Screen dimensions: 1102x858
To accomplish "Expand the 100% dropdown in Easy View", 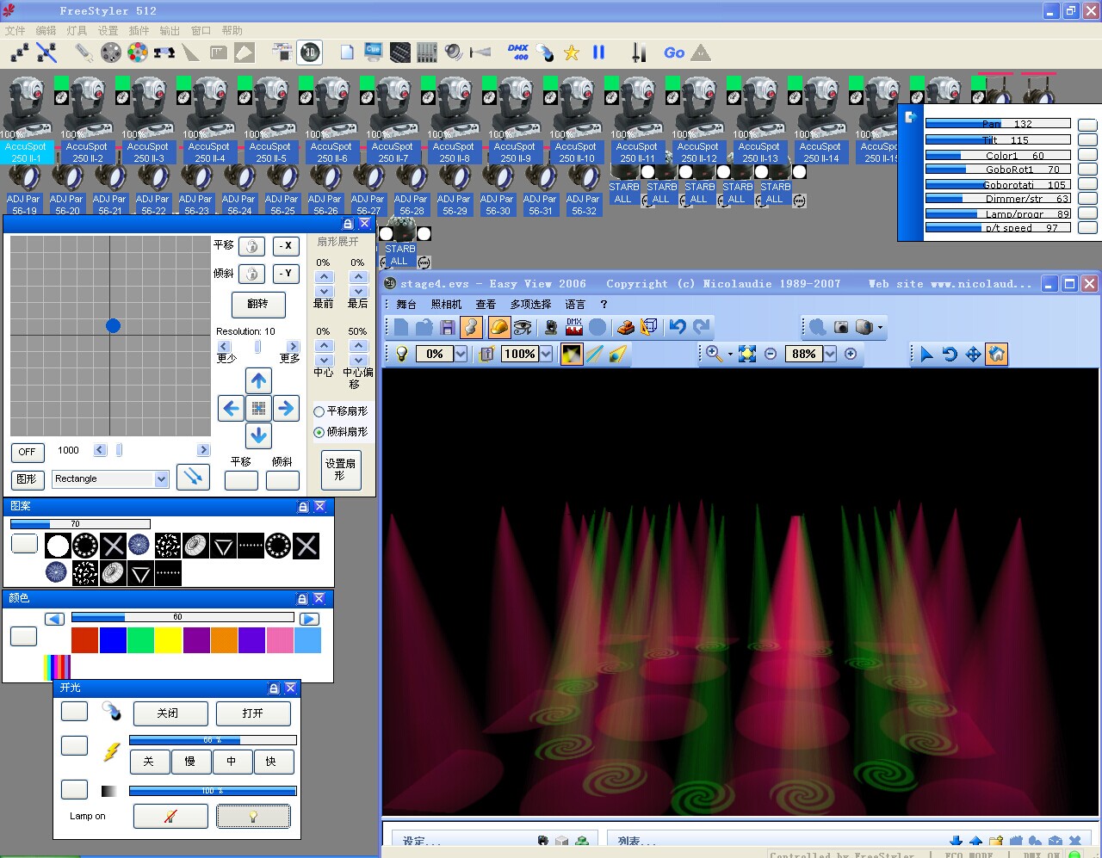I will pos(547,354).
